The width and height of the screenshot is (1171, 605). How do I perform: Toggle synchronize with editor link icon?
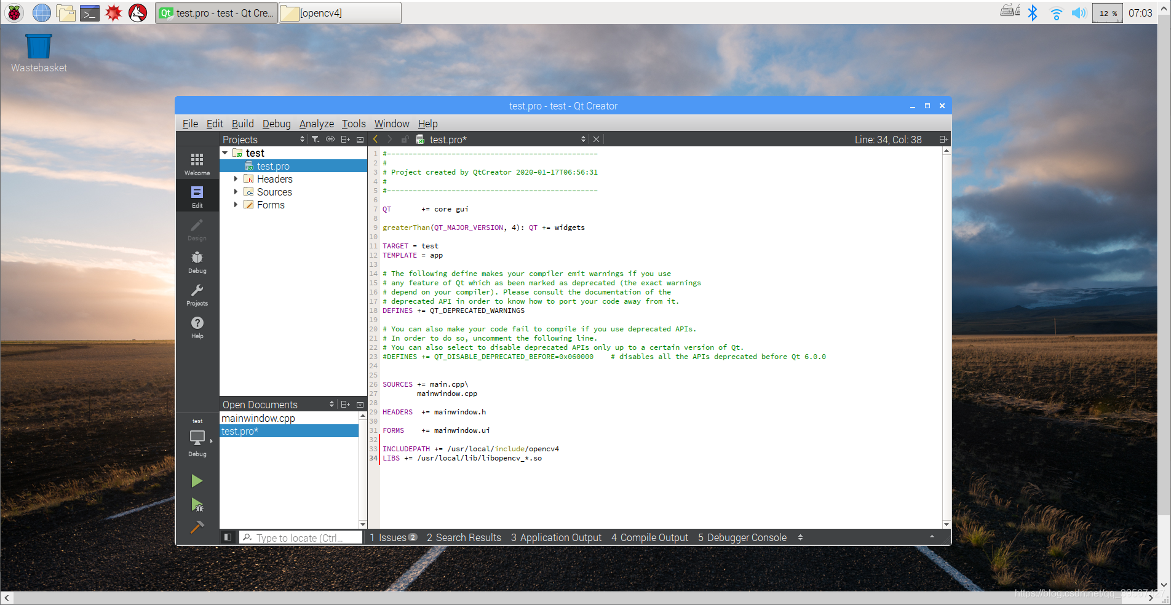[330, 140]
